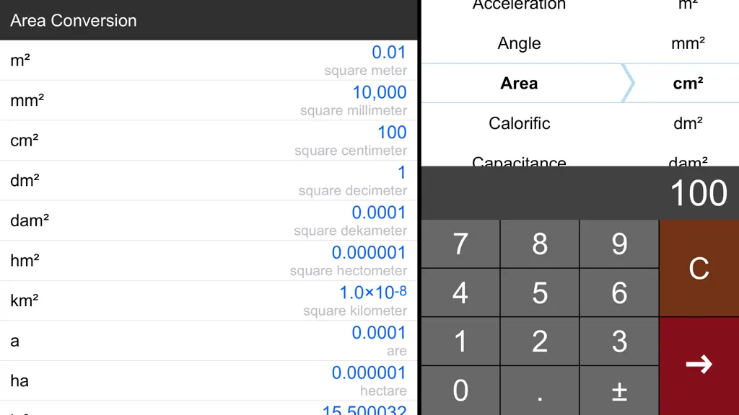Tap digit 5 on the keypad
The height and width of the screenshot is (415, 739).
click(x=540, y=293)
